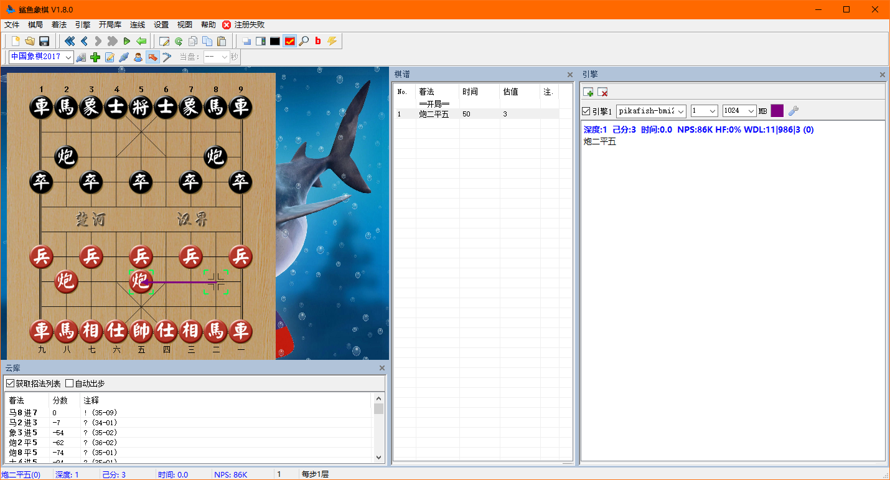Open the 引擎 menu in menu bar
This screenshot has height=480, width=890.
[x=82, y=25]
